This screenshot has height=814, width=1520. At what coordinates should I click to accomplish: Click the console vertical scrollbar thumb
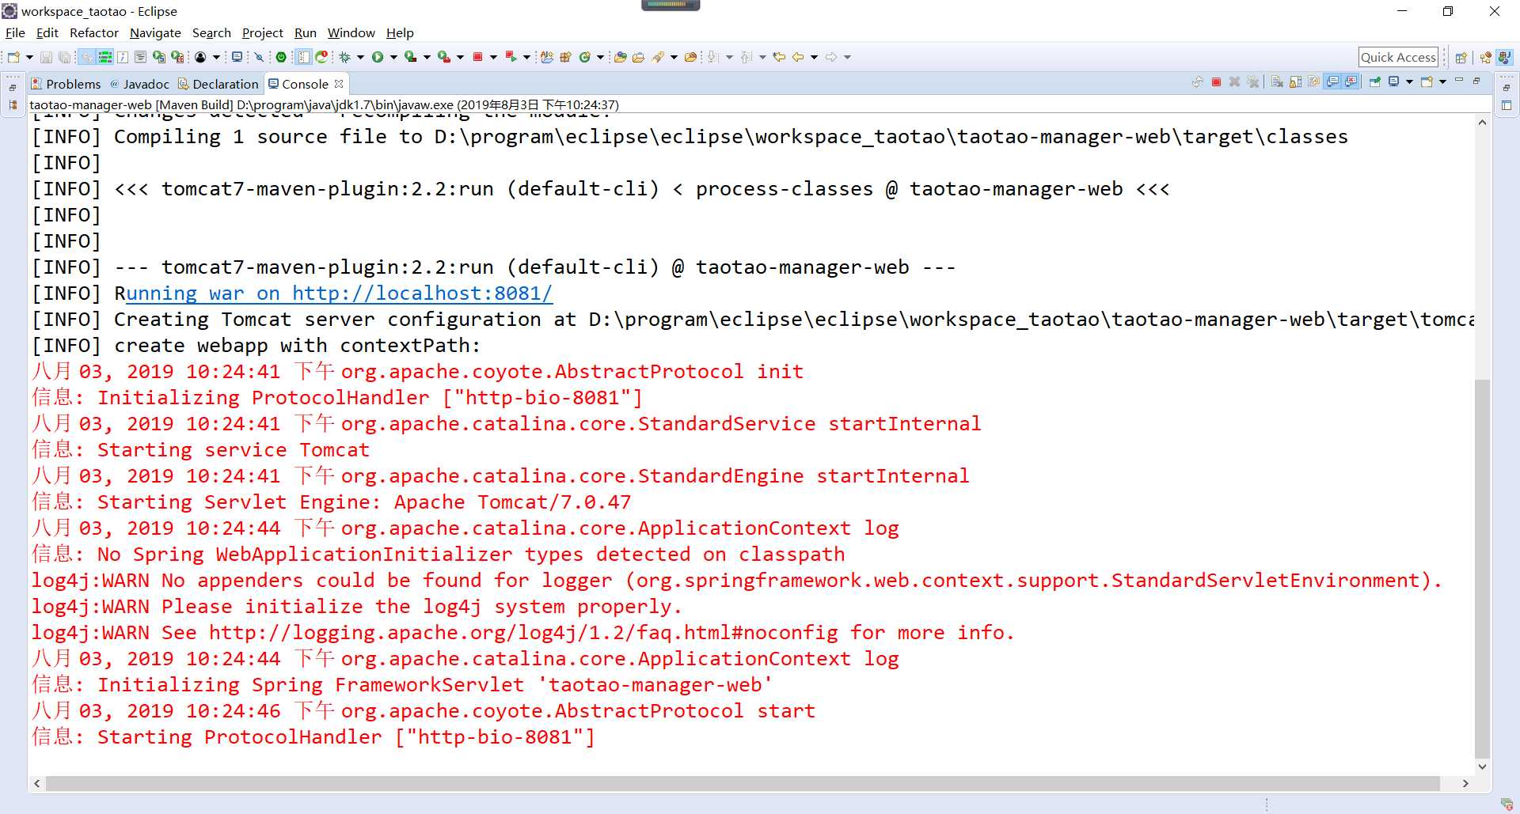tap(1482, 569)
